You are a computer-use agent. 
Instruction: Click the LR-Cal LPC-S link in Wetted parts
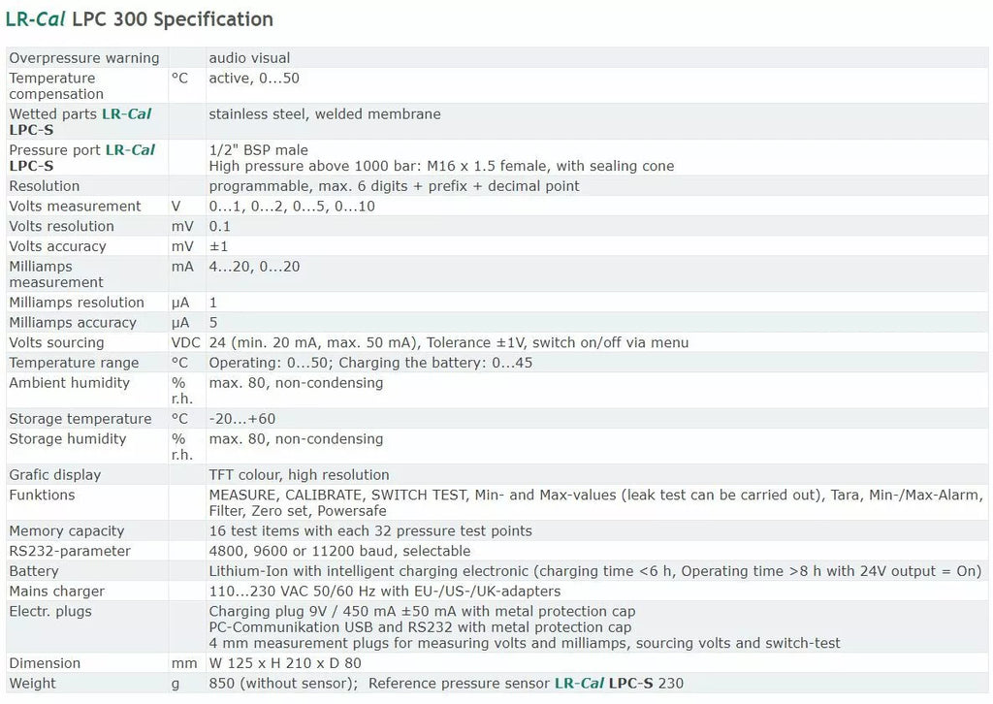click(x=80, y=121)
